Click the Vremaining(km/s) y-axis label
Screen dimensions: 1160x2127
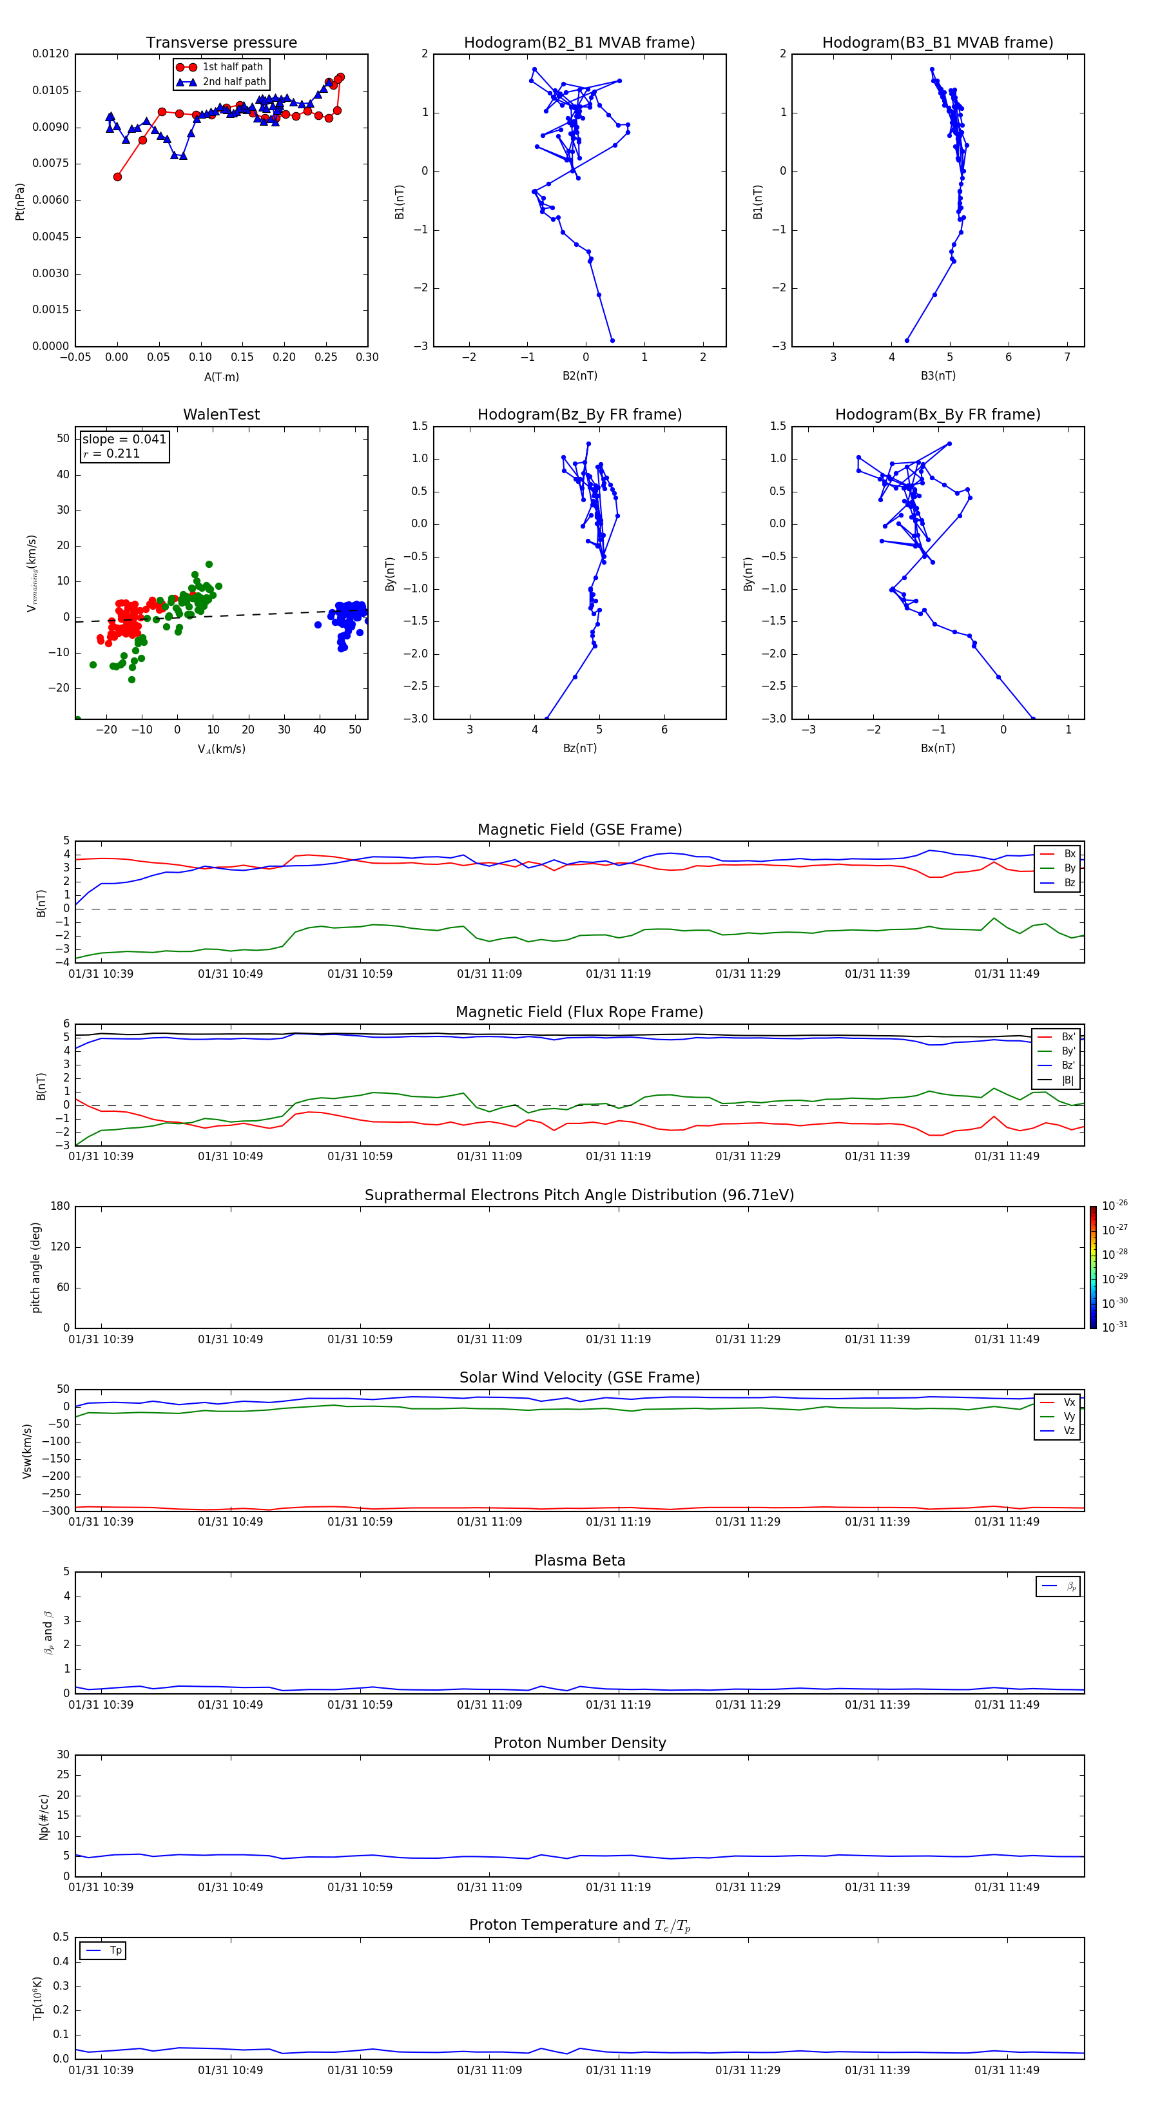pyautogui.click(x=32, y=573)
